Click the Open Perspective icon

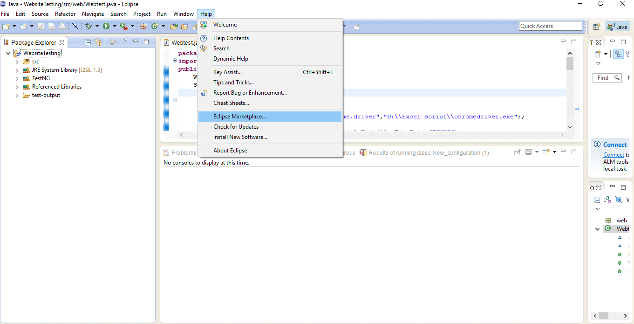[x=596, y=27]
